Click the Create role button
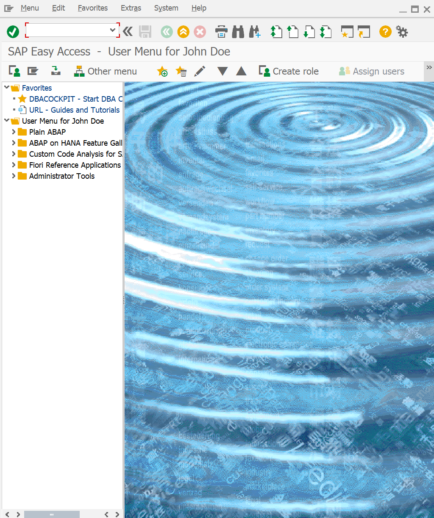This screenshot has height=518, width=434. coord(289,71)
